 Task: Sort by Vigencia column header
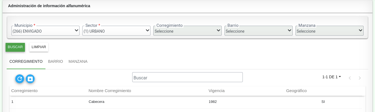point(216,91)
